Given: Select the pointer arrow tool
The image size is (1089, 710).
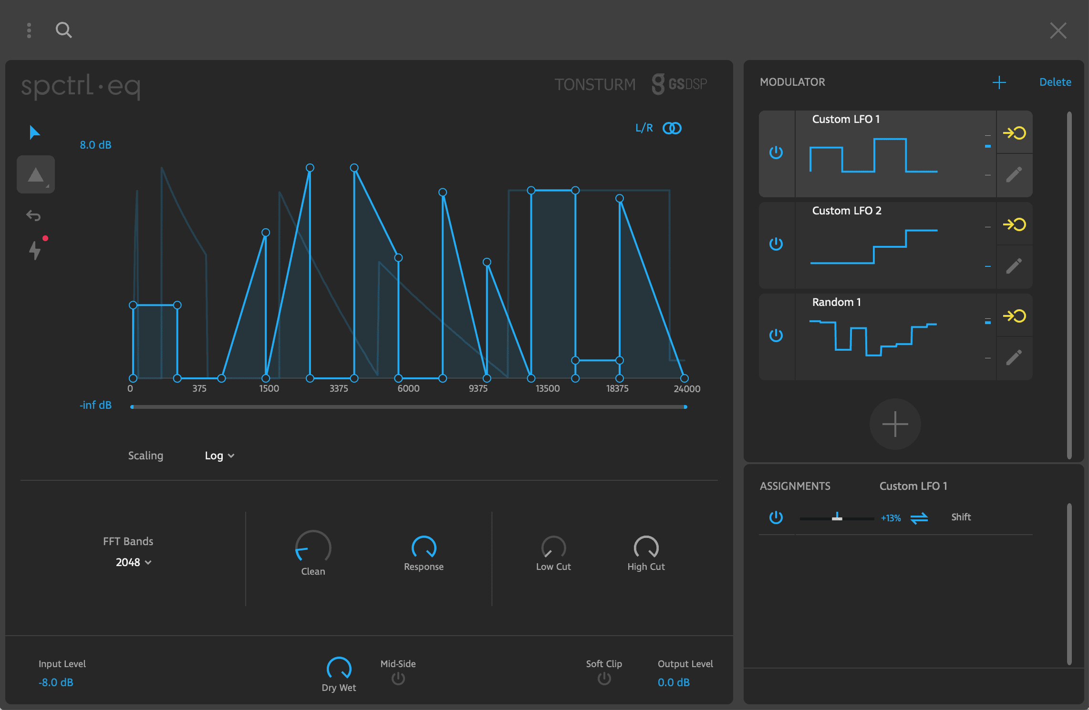Looking at the screenshot, I should pos(35,132).
